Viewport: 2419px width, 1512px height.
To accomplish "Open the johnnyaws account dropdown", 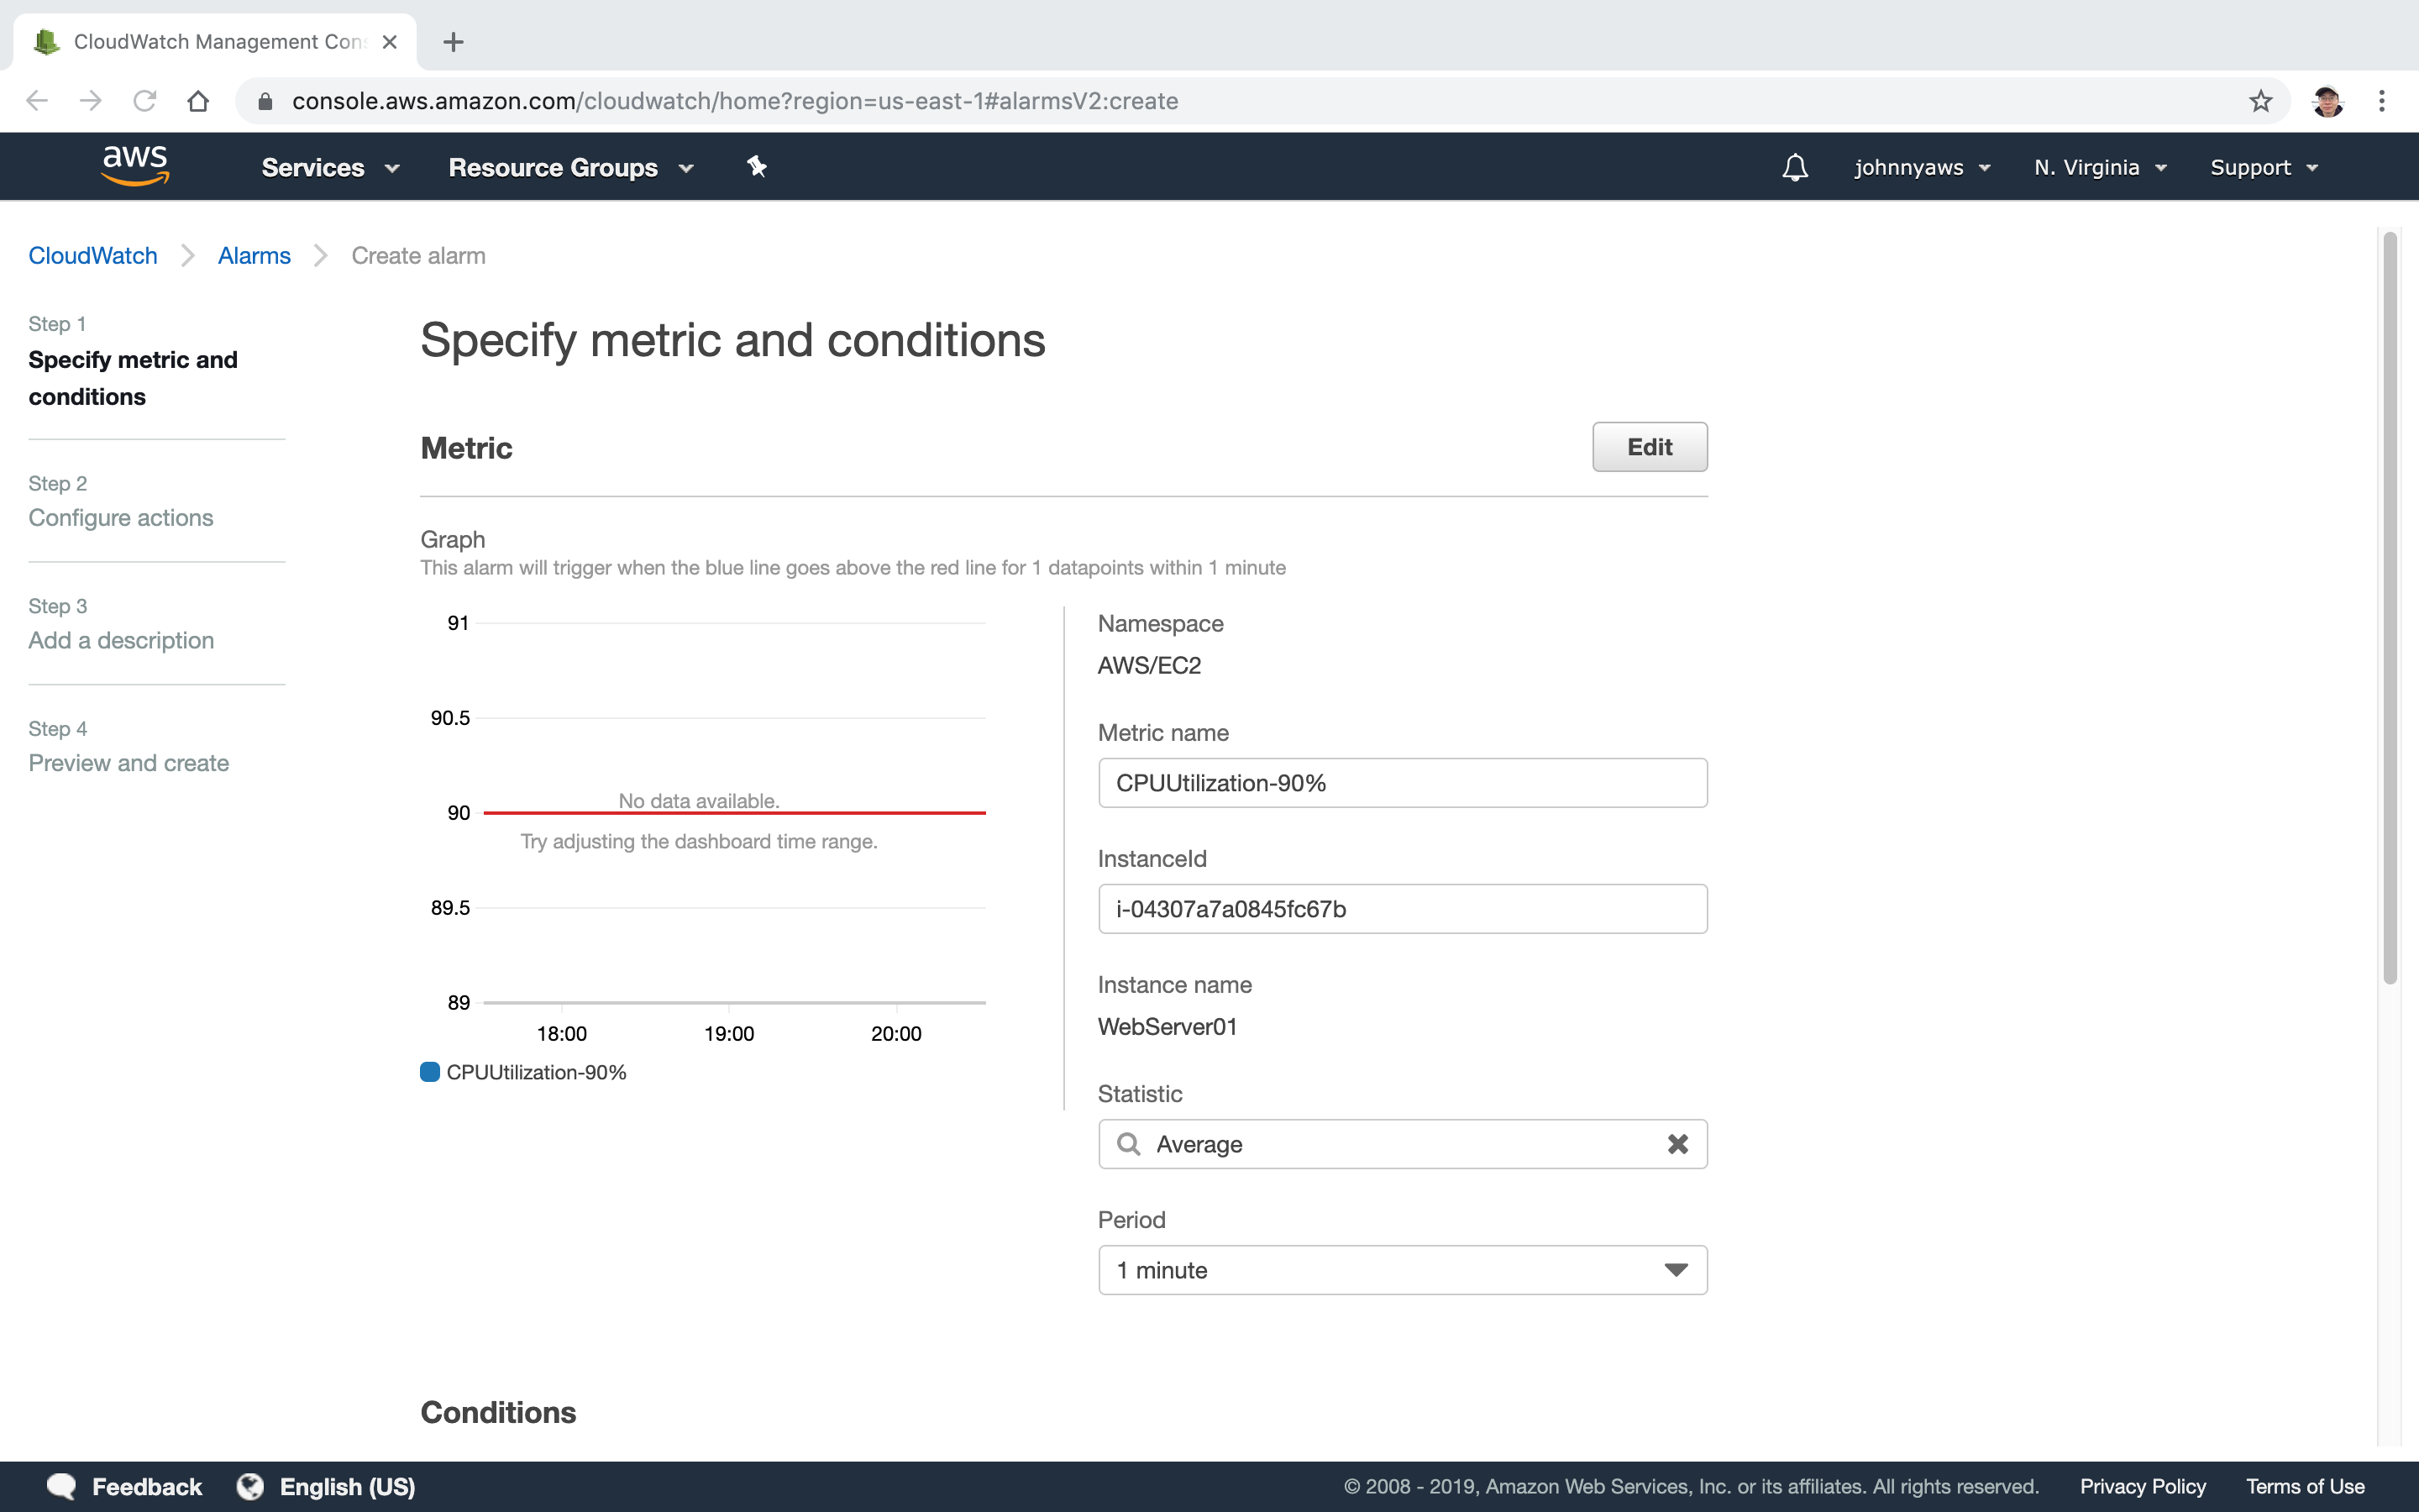I will point(1923,167).
